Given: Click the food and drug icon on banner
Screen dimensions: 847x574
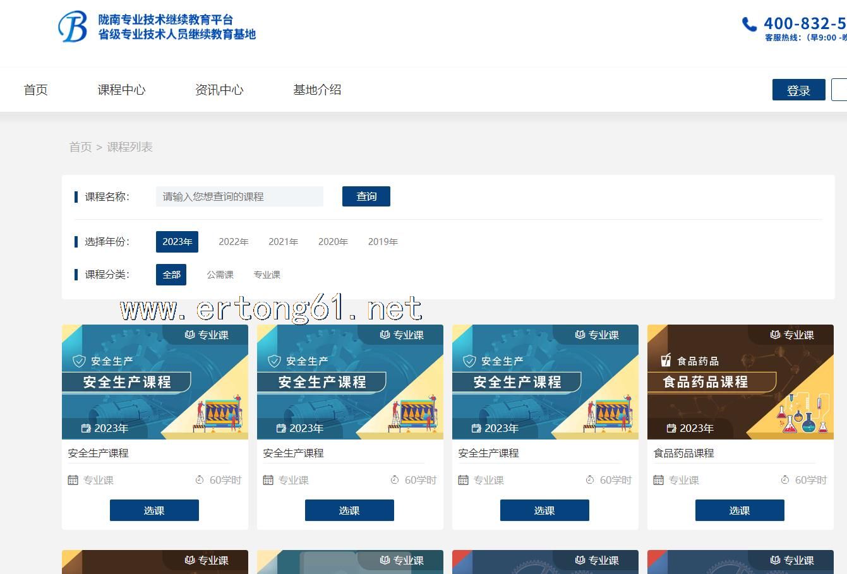Looking at the screenshot, I should coord(665,361).
